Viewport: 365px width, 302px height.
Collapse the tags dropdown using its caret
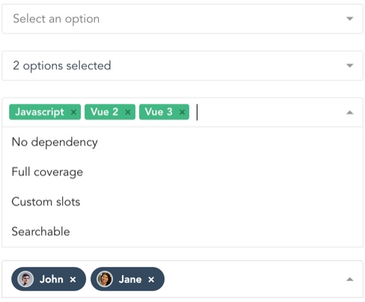350,112
